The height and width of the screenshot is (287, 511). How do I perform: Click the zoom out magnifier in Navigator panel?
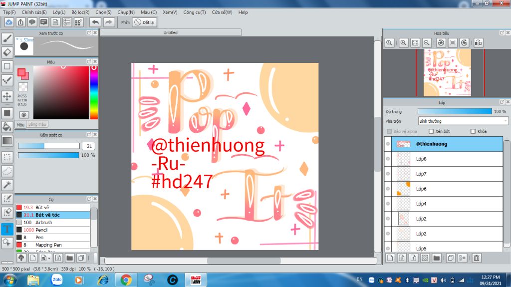click(427, 43)
